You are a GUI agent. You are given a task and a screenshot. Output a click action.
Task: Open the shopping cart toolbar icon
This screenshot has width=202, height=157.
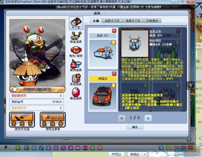pos(27,148)
